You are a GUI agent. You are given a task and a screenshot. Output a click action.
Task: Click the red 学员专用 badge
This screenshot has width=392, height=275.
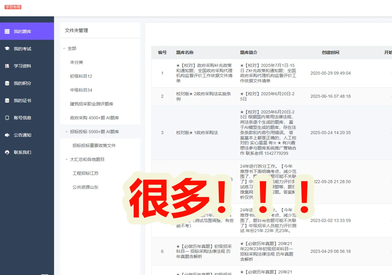(x=12, y=7)
